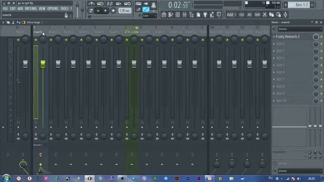Open mixer output (none) dropdown at bottom
The image size is (324, 182).
pos(300,171)
